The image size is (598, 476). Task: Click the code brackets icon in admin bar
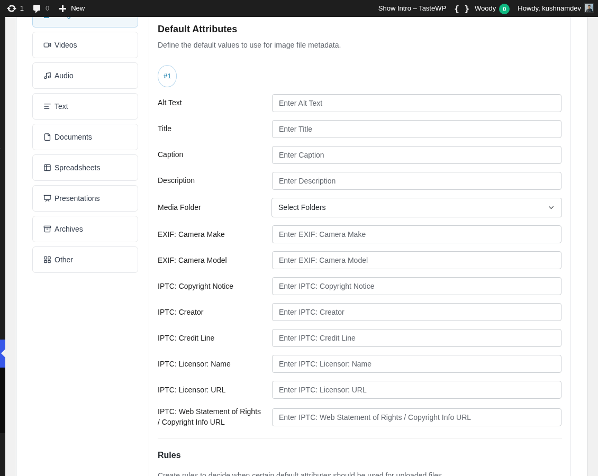461,8
